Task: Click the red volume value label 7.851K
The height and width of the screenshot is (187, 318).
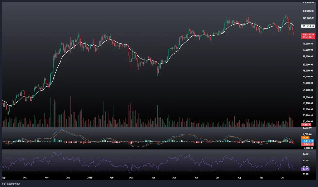Action: pyautogui.click(x=305, y=125)
